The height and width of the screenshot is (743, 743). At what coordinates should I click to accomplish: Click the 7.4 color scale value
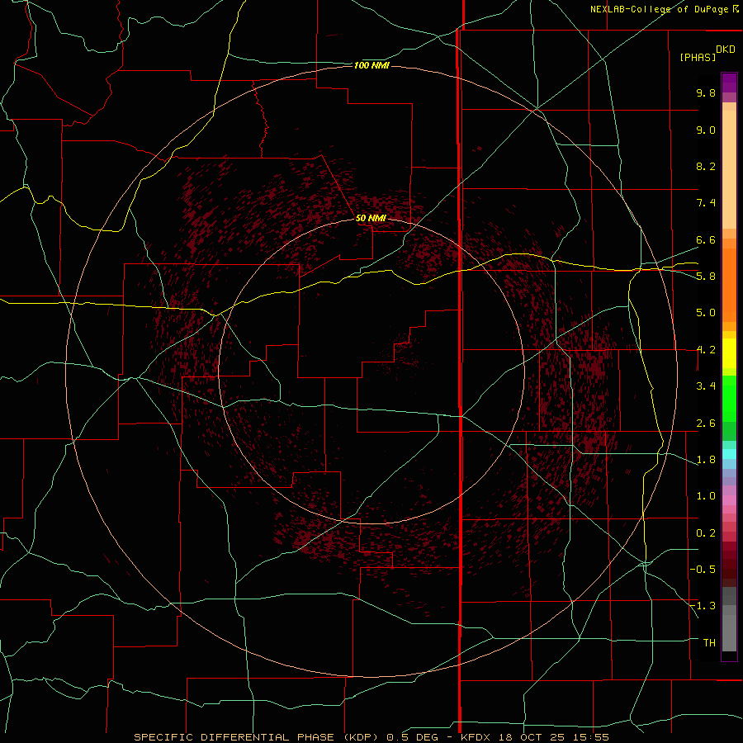(x=706, y=203)
